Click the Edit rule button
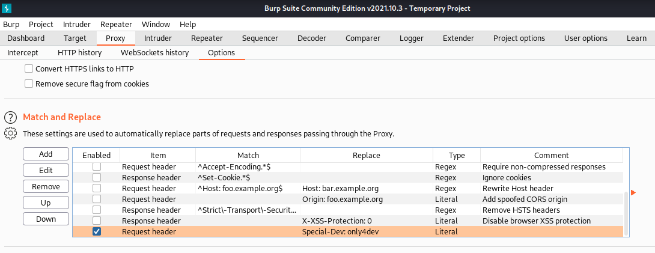This screenshot has width=655, height=253. coord(46,171)
